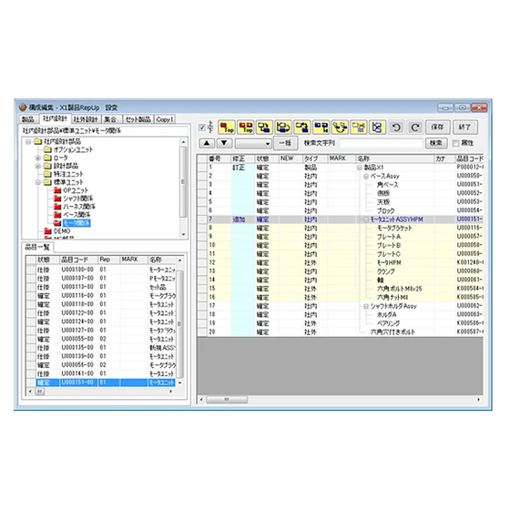The image size is (510, 510).
Task: Click the two blue boxes toolbar icon
Action: (x=321, y=127)
